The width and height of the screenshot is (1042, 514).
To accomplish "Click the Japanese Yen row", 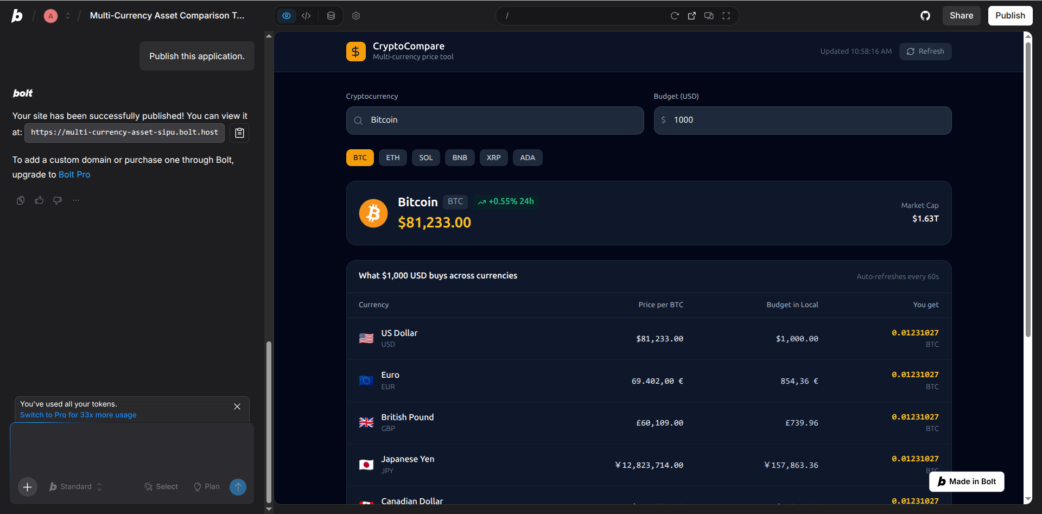I will [649, 465].
